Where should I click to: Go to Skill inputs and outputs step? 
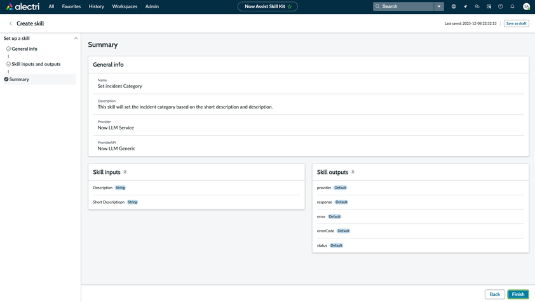(36, 64)
